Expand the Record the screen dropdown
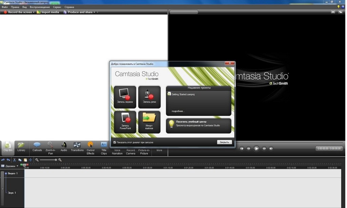This screenshot has width=347, height=208. 34,12
